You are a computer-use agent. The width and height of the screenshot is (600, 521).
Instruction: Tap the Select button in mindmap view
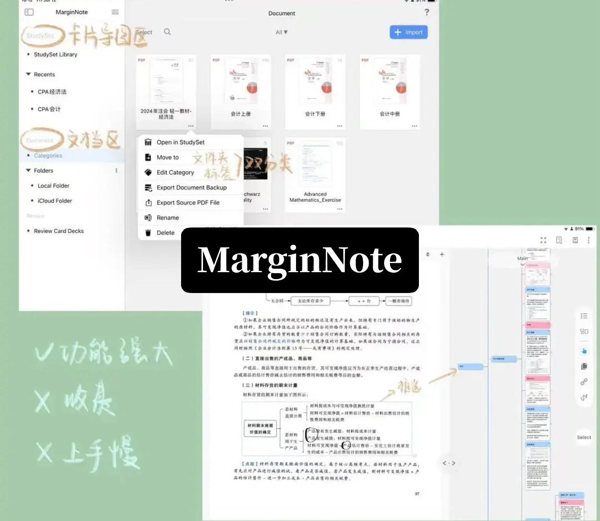[x=584, y=437]
